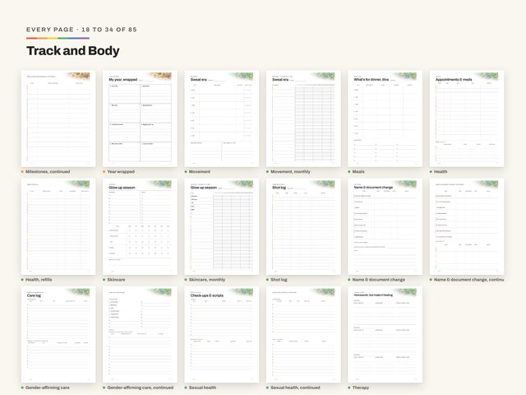Open the Sexual health page thumbnail
Image resolution: width=526 pixels, height=395 pixels.
tap(222, 335)
